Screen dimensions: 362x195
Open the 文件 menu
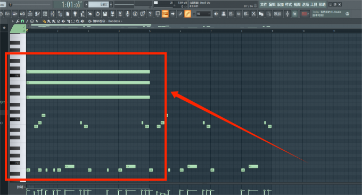point(264,4)
